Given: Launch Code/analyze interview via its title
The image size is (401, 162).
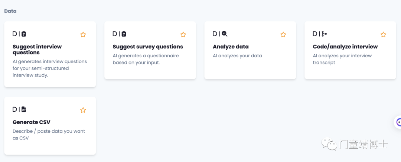Looking at the screenshot, I should coord(345,47).
